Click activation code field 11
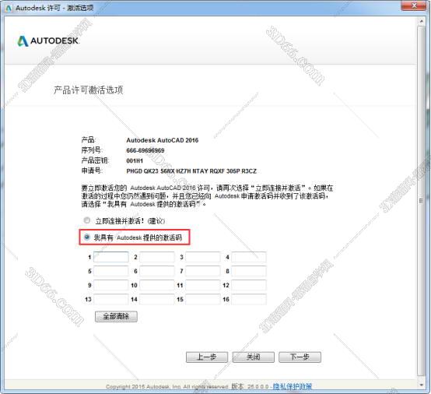431x394 pixels. [x=203, y=285]
